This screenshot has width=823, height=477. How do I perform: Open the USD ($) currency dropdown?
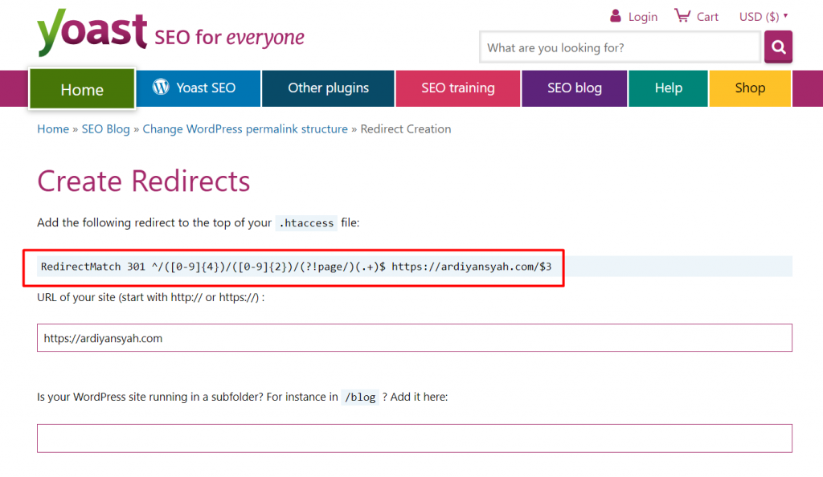(x=764, y=17)
